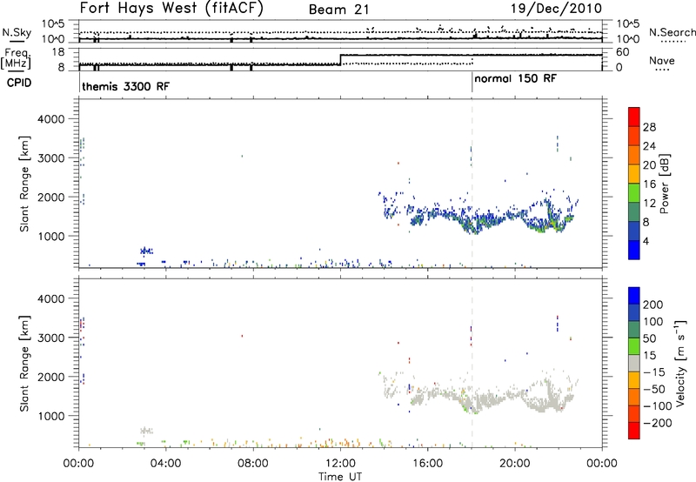Select the "N.Search" legend label
Image resolution: width=696 pixels, height=482 pixels.
(672, 32)
